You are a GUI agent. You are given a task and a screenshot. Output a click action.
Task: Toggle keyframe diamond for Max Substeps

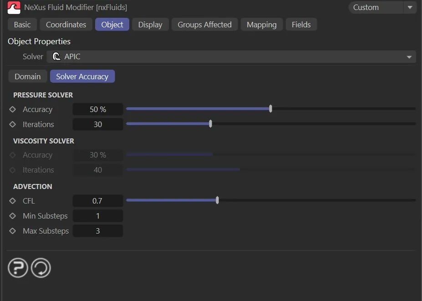13,231
